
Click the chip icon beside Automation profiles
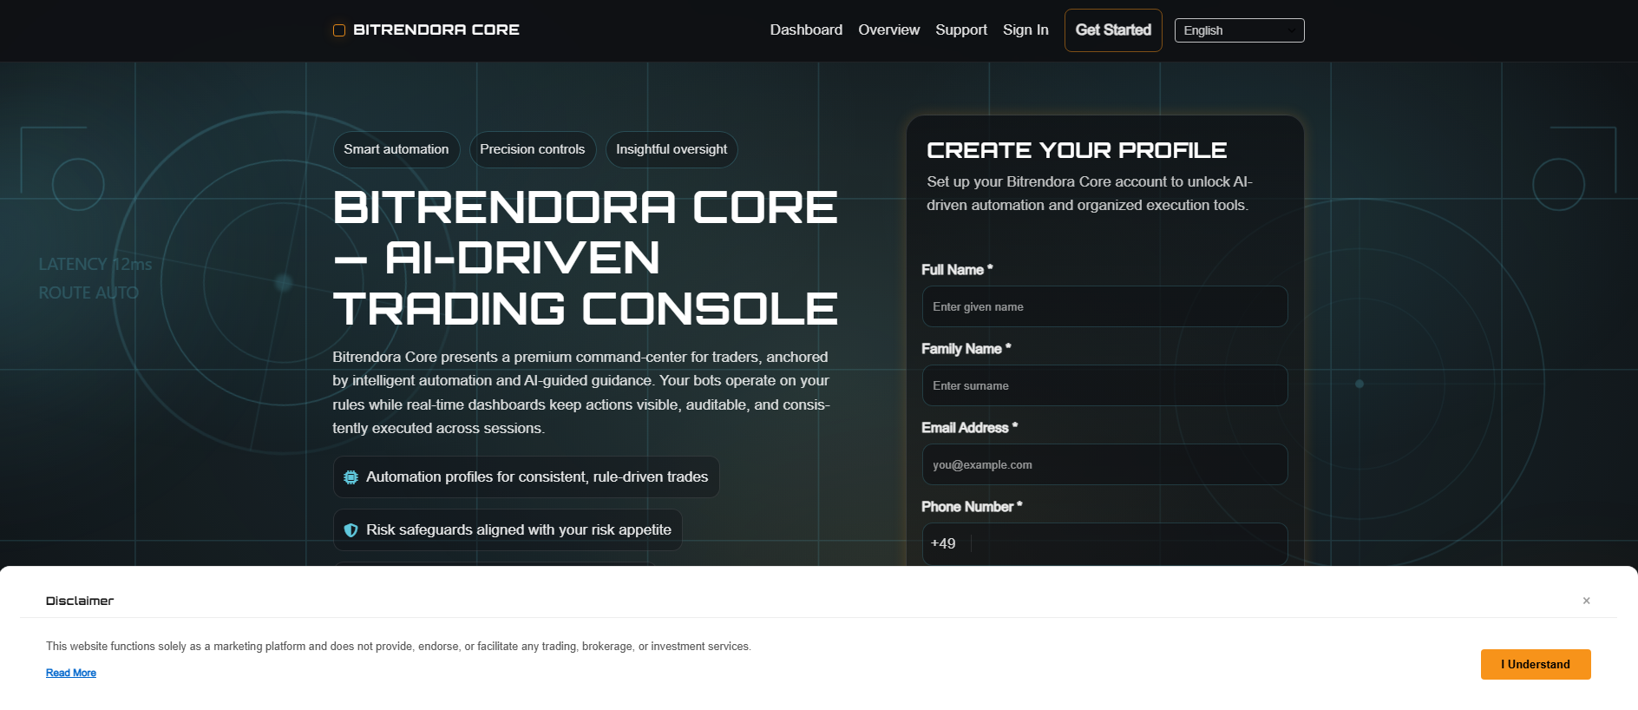click(x=351, y=477)
